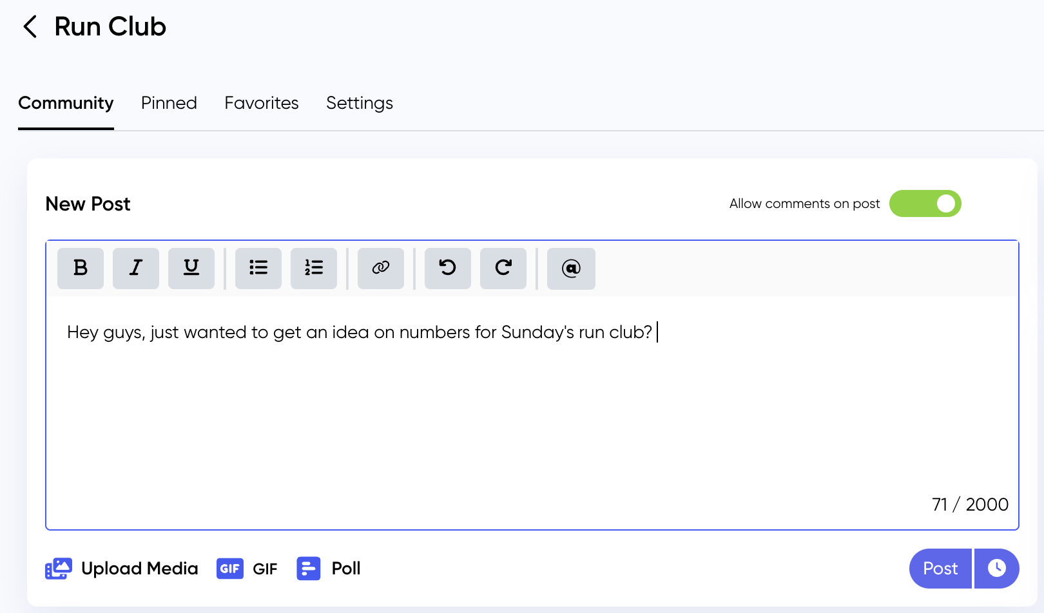Open the Favorites tab

262,103
